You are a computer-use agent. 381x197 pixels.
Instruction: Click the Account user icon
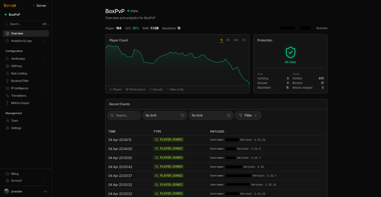coord(7,181)
